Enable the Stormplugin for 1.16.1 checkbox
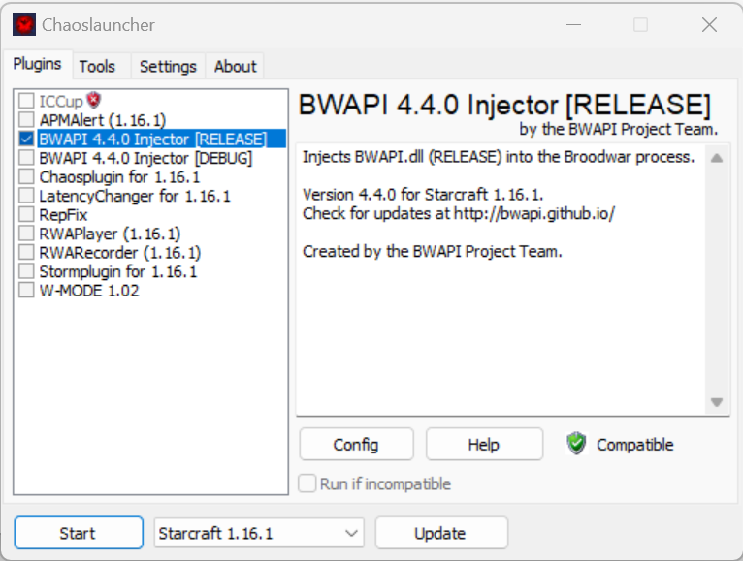The height and width of the screenshot is (561, 743). [26, 271]
